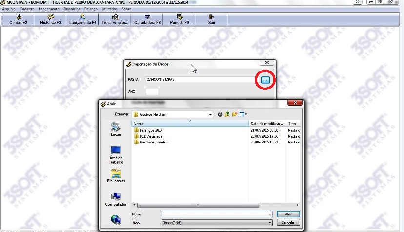Expand the Examinar folder dropdown
The image size is (404, 232).
click(x=210, y=115)
